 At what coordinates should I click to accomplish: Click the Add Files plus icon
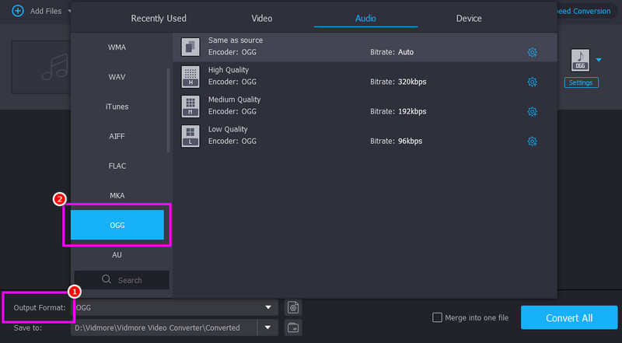(x=17, y=11)
